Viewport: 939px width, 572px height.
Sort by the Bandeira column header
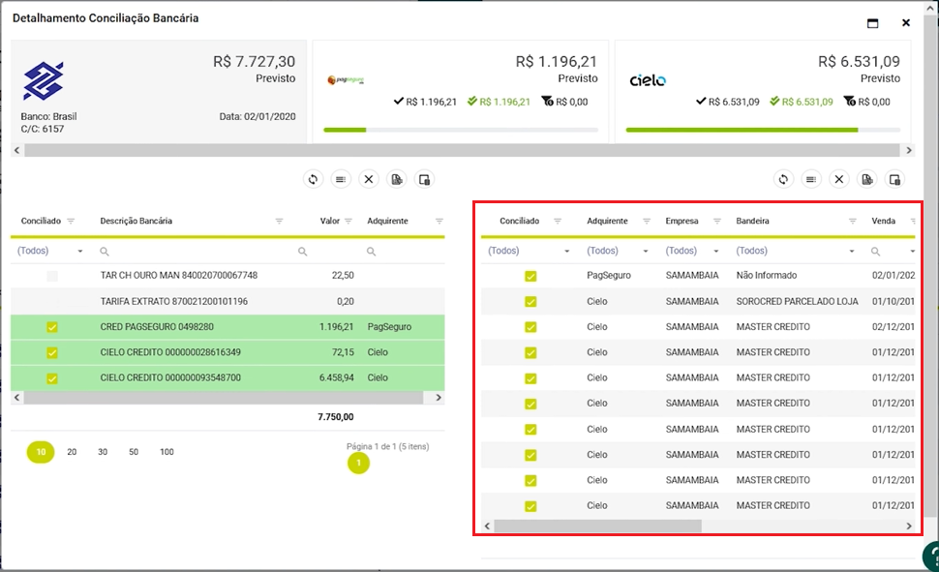coord(752,221)
